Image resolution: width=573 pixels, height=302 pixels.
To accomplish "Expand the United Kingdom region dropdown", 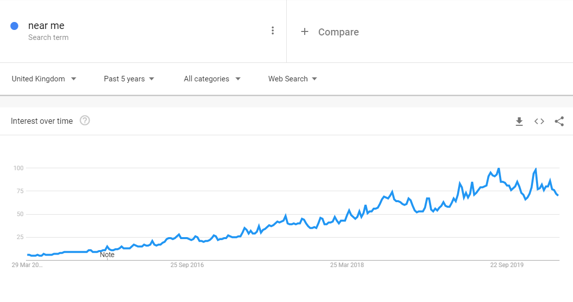I will (x=44, y=79).
